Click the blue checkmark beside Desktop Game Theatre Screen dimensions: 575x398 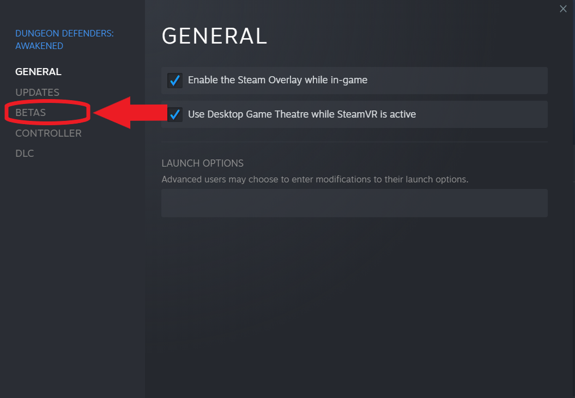click(175, 114)
